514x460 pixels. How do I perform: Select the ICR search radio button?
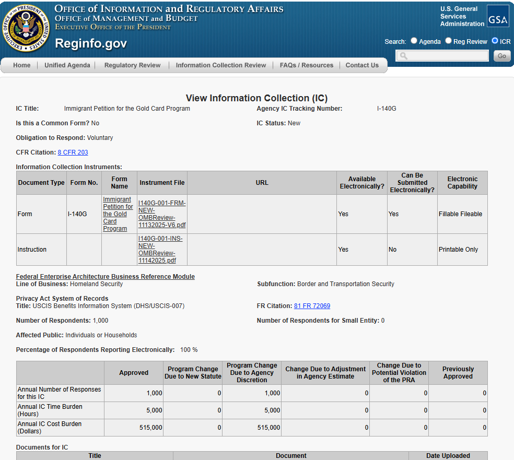(495, 41)
